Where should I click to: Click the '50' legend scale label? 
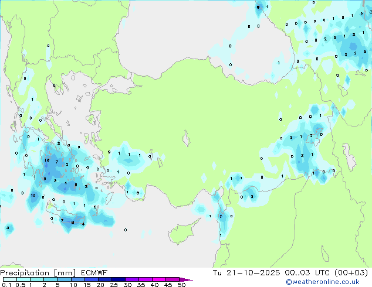[x=181, y=285]
